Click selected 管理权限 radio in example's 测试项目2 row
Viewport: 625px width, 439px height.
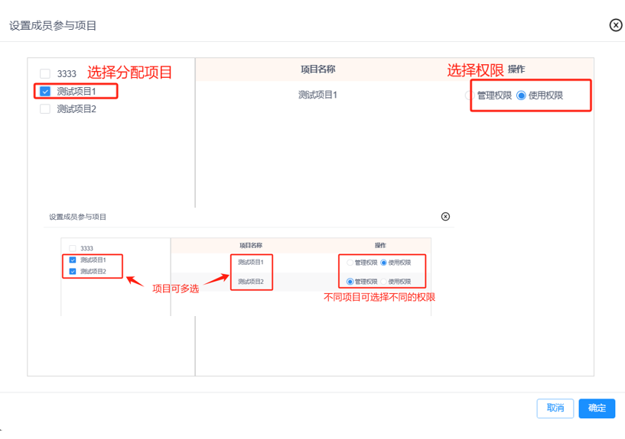tap(350, 282)
